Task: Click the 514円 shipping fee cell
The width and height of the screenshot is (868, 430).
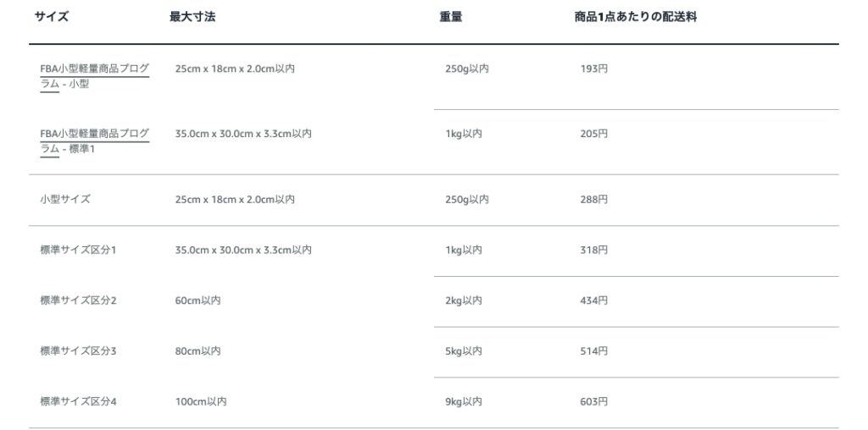Action: click(x=593, y=351)
